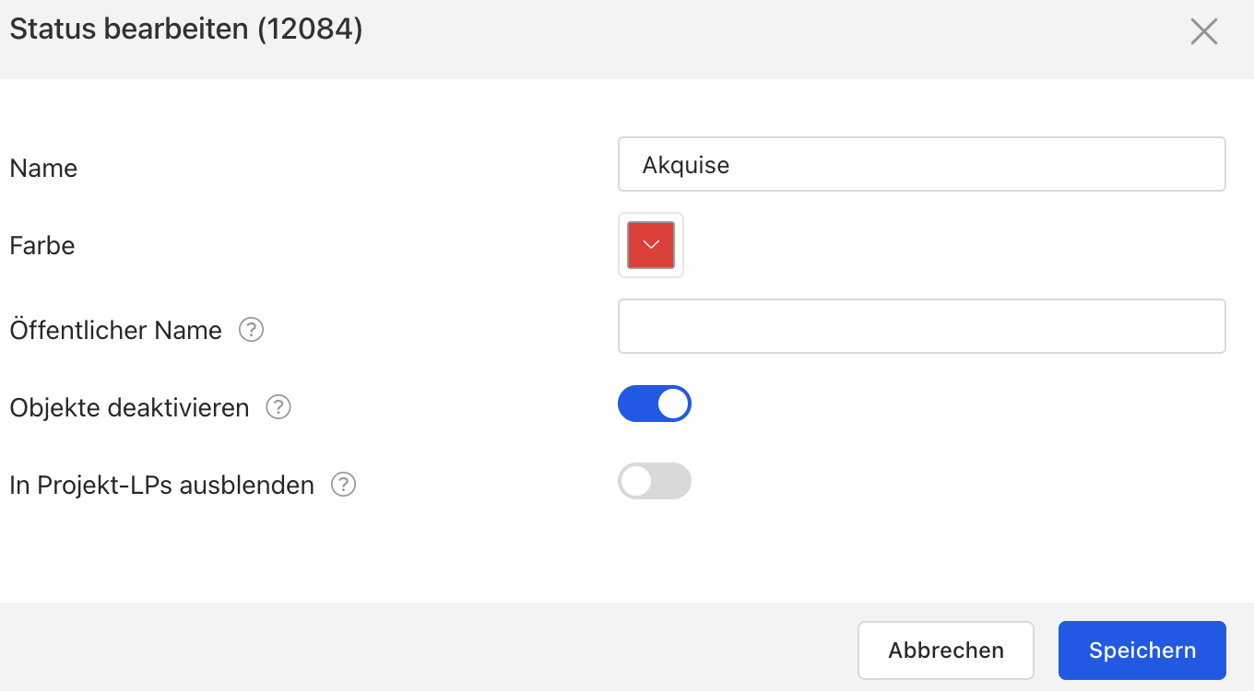This screenshot has width=1254, height=691.
Task: Cancel editing via the Abbrechen button
Action: pos(946,650)
